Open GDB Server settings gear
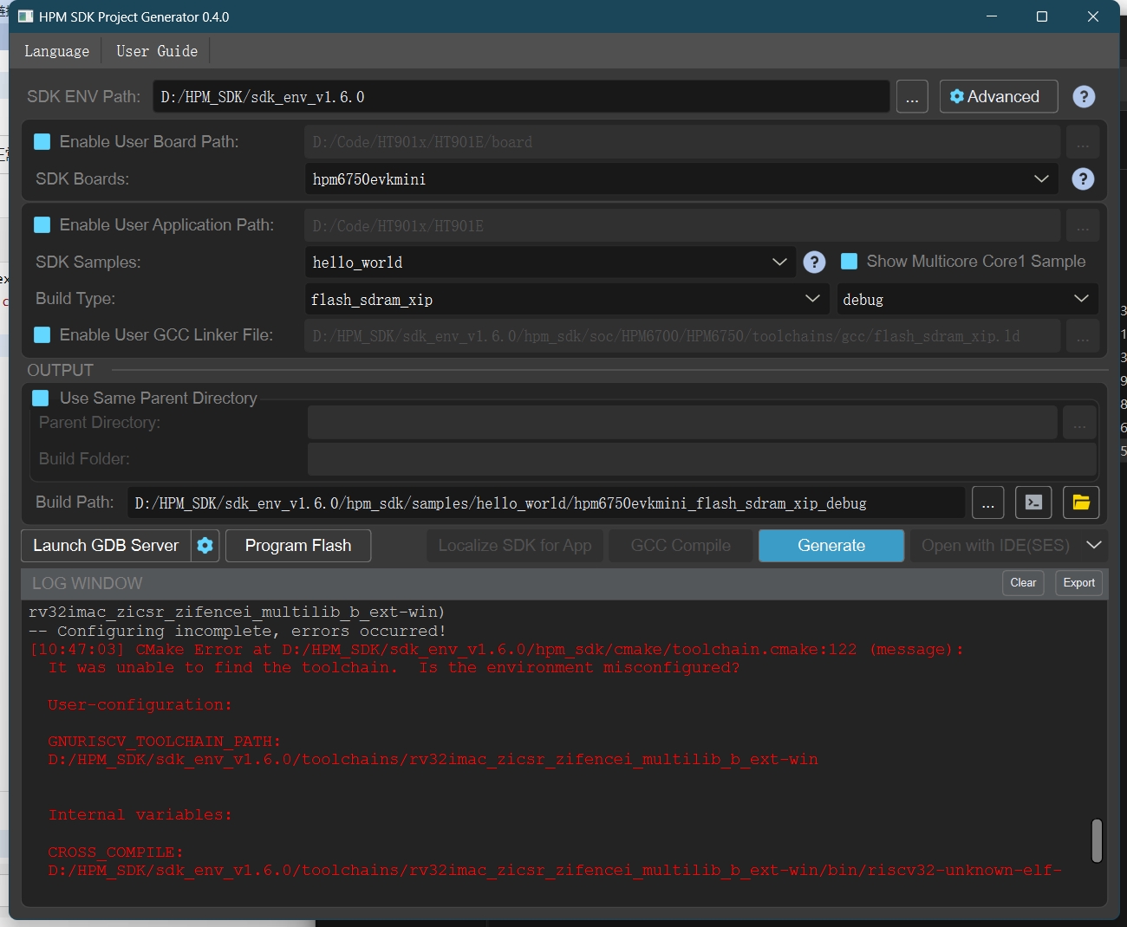The image size is (1127, 927). [x=205, y=546]
